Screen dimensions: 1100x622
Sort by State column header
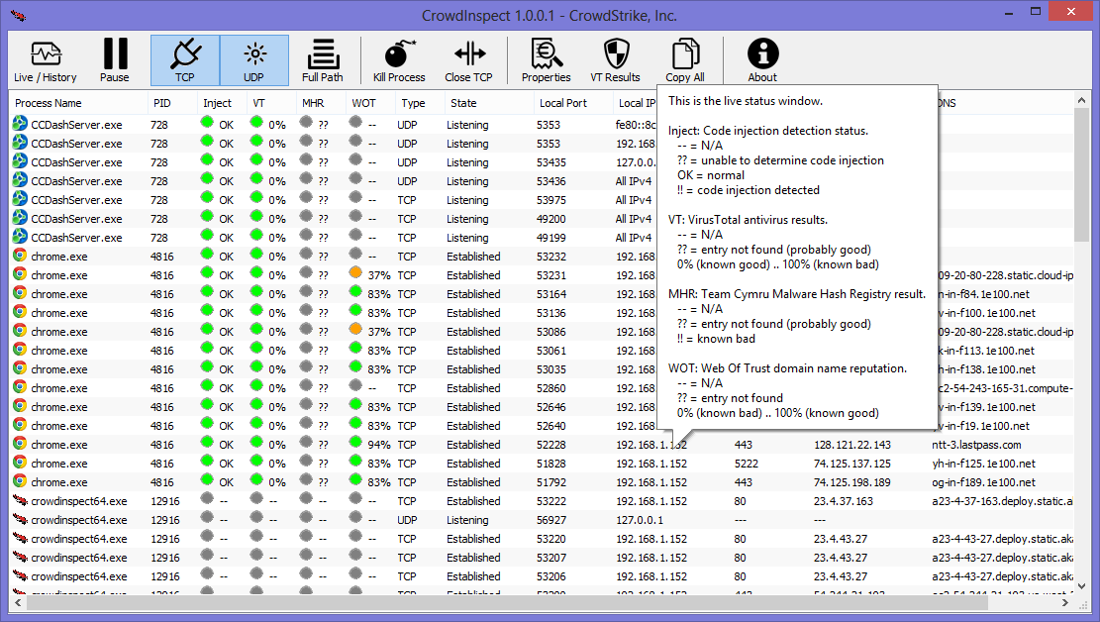coord(489,103)
